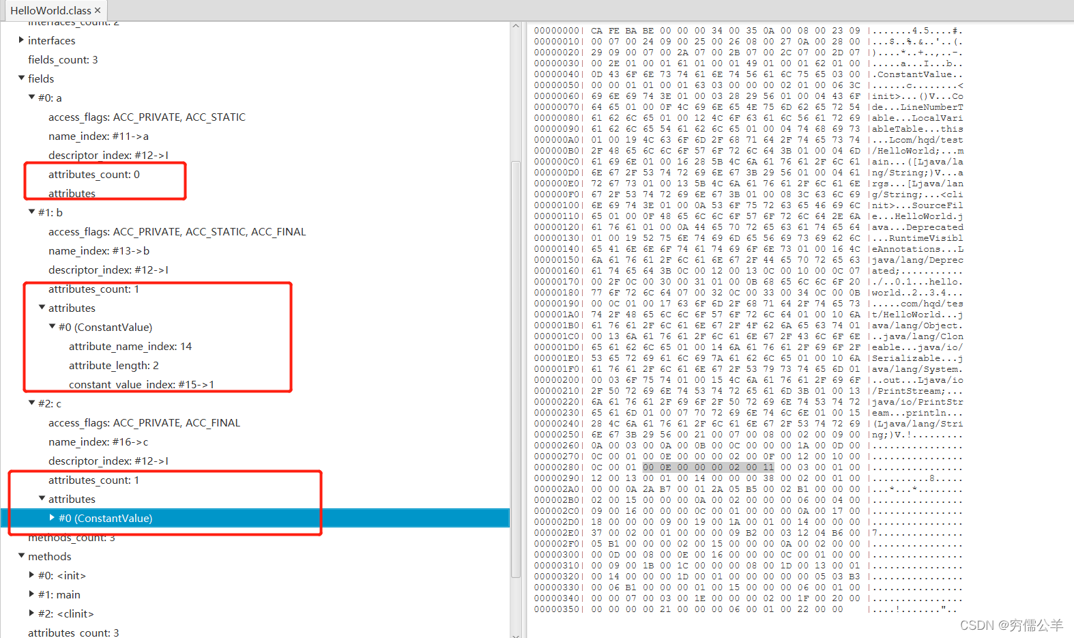Click scrollbar up arrow of tree panel

pos(516,27)
